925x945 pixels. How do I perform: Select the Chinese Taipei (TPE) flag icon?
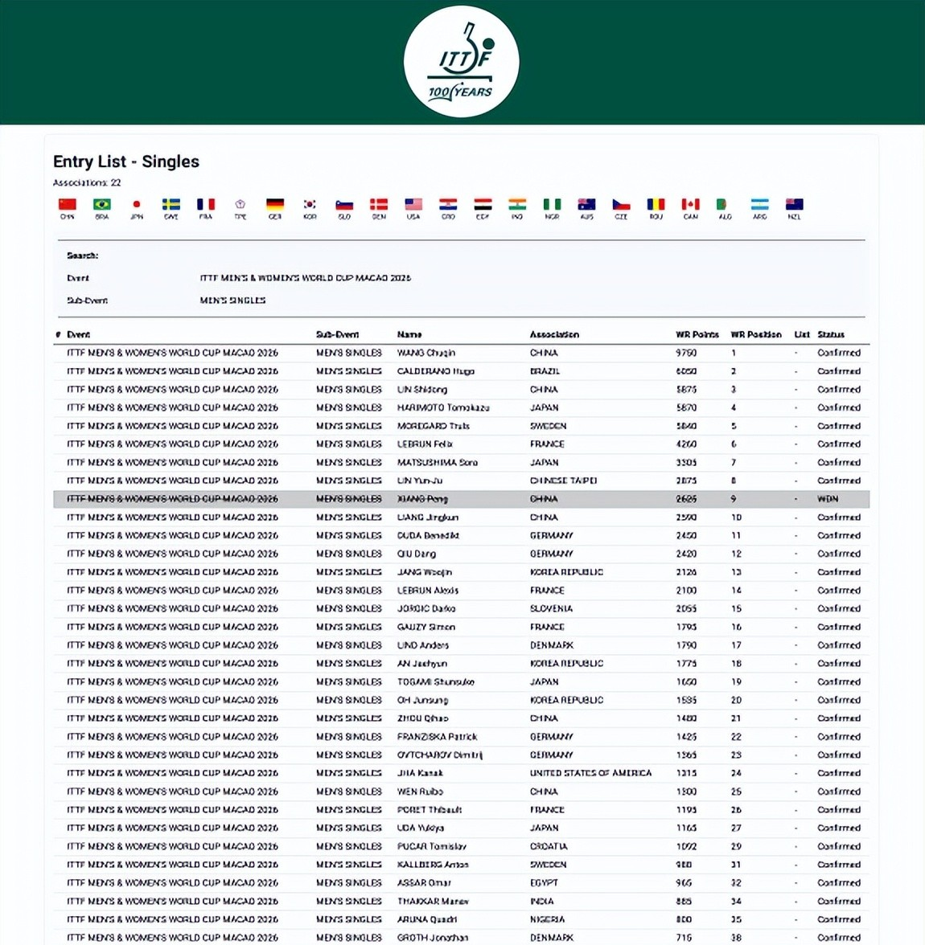click(x=240, y=204)
